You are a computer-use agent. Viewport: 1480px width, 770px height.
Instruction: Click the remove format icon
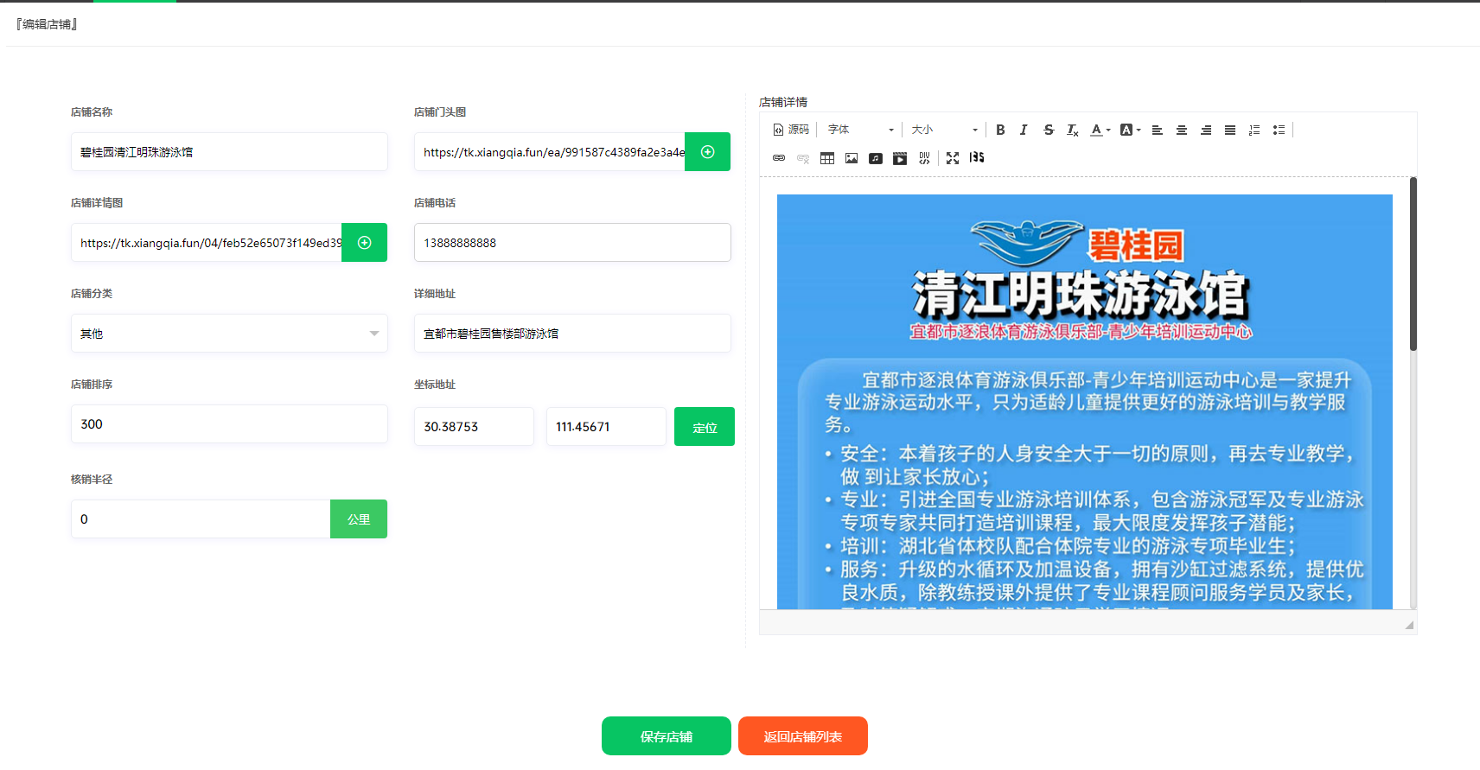[1073, 130]
